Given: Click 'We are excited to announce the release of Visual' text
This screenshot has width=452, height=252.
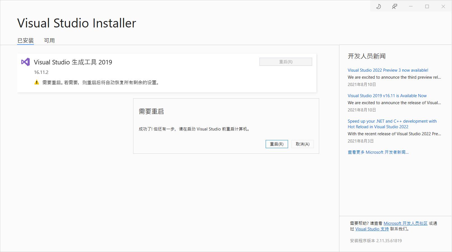Looking at the screenshot, I should point(394,103).
